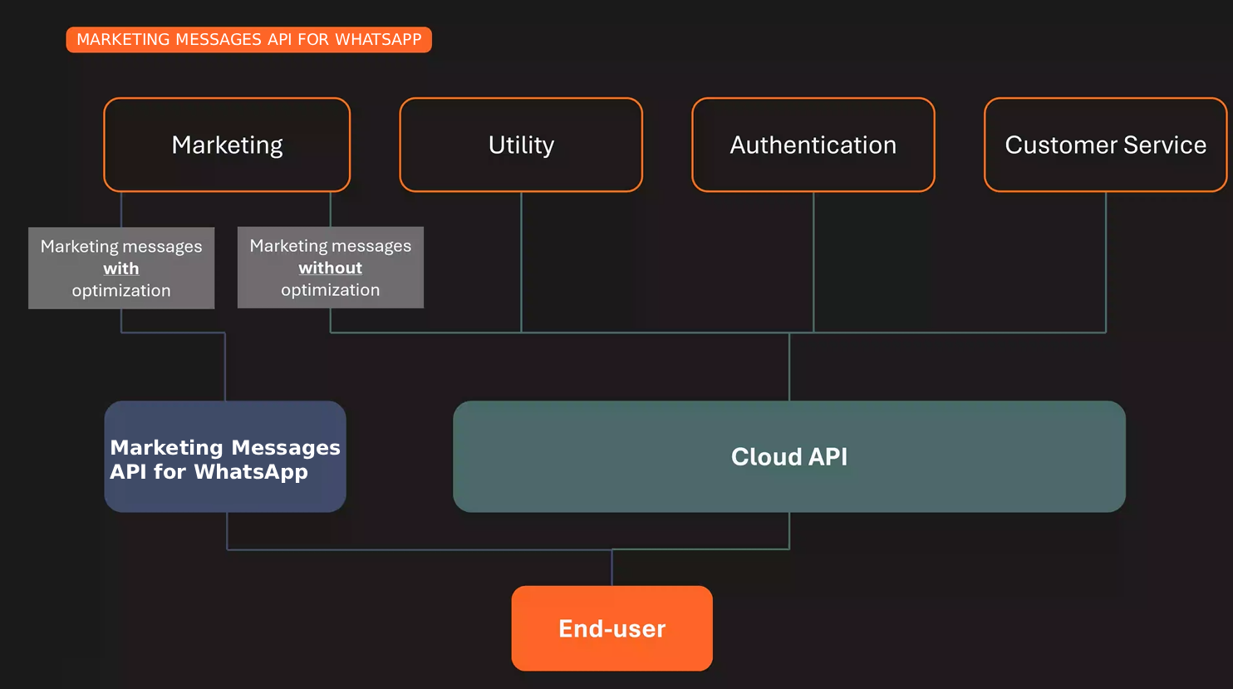Open the Customer Service category
Viewport: 1233px width, 689px height.
pyautogui.click(x=1105, y=145)
